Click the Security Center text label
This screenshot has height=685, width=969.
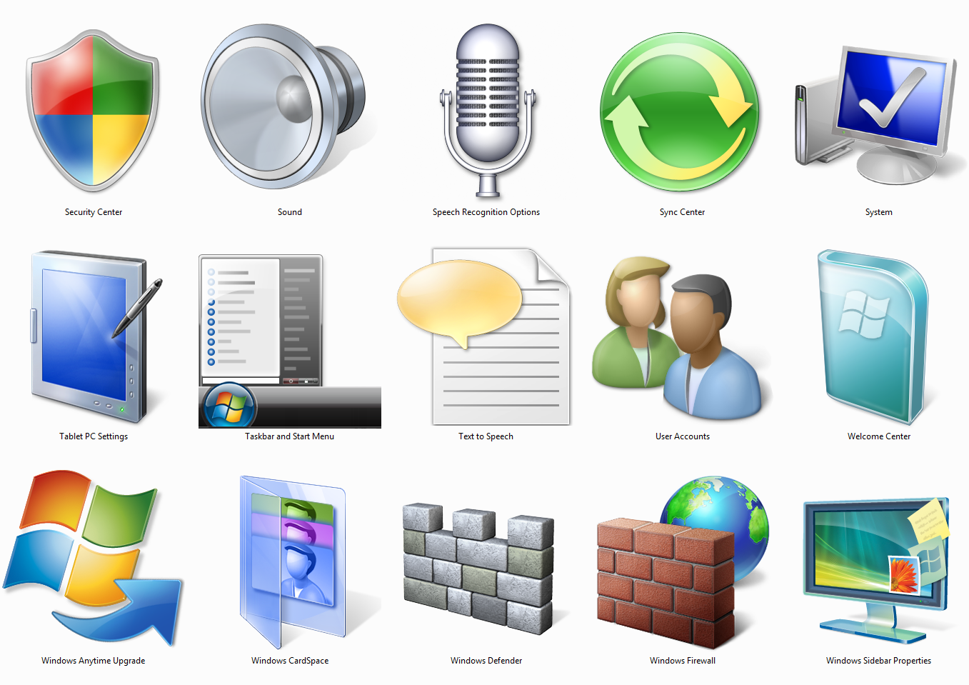tap(94, 211)
